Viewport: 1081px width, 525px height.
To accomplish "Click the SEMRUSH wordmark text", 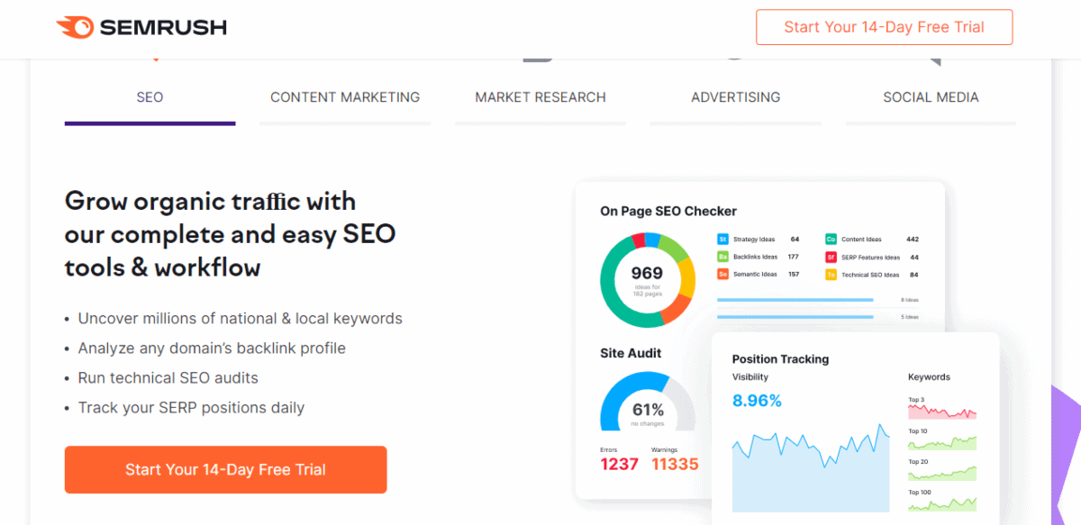I will (x=162, y=28).
